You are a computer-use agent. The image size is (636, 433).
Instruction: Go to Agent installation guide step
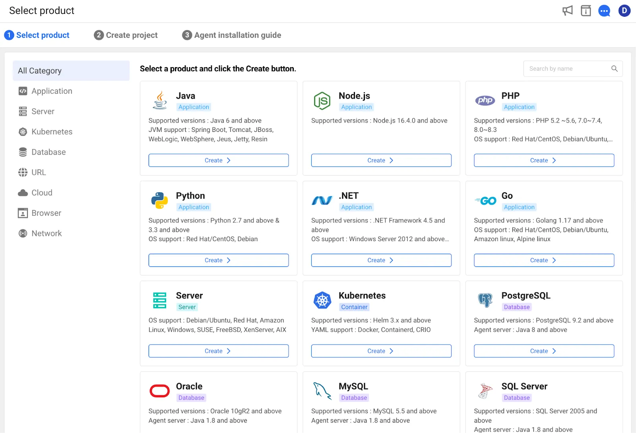(232, 35)
